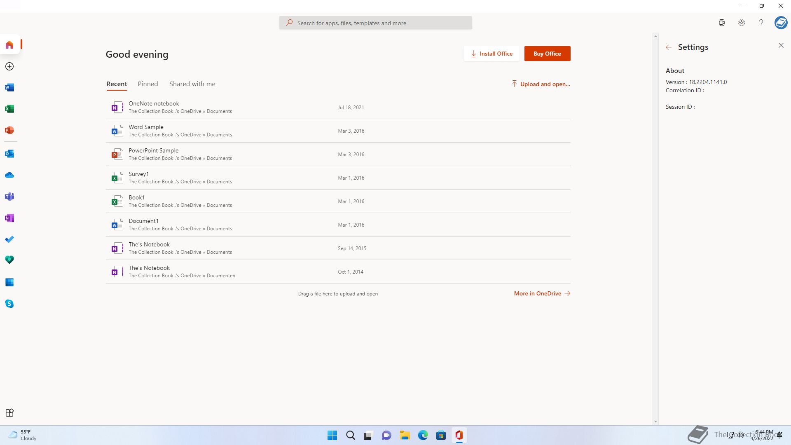The width and height of the screenshot is (791, 445).
Task: Open taskbar Search
Action: click(x=350, y=435)
